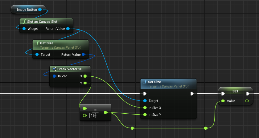The width and height of the screenshot is (259, 138).
Task: Click the Set Size Target pin
Action: pos(145,101)
